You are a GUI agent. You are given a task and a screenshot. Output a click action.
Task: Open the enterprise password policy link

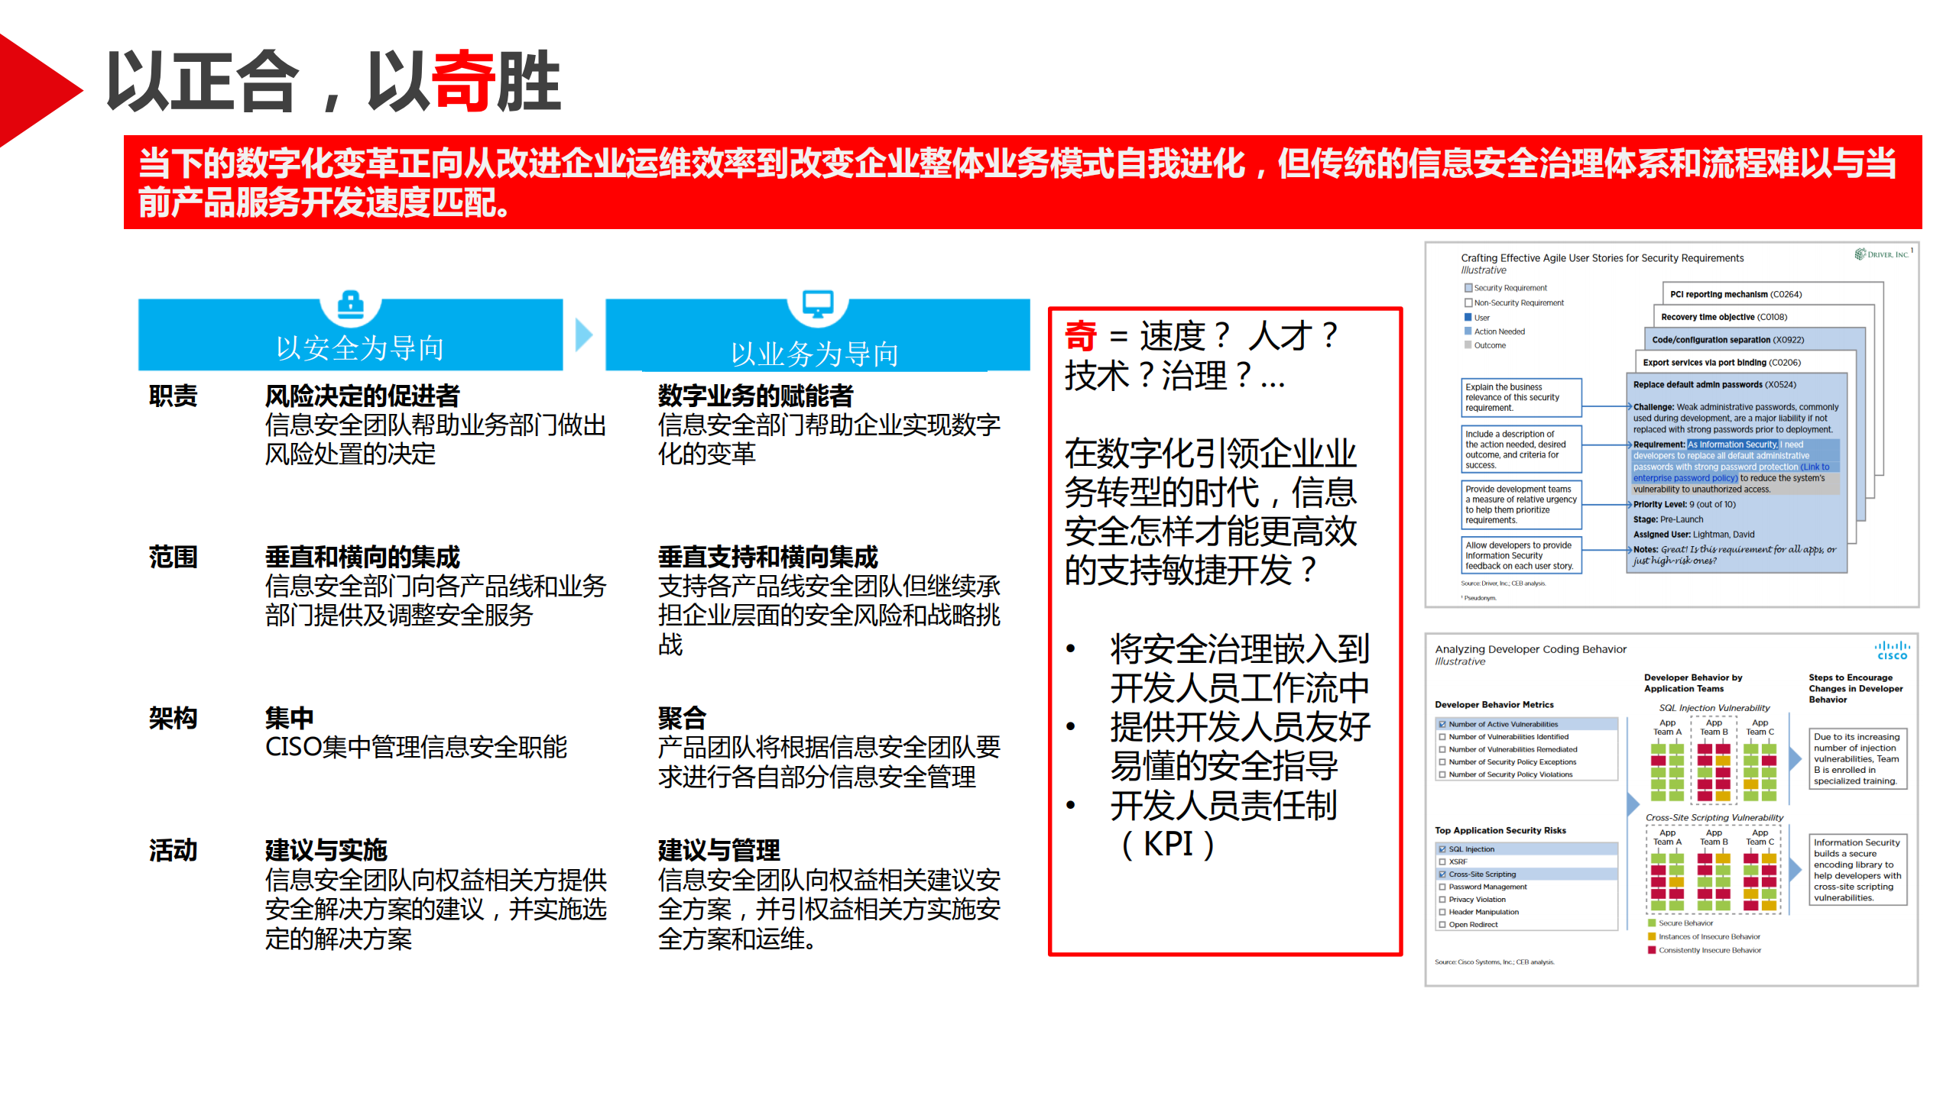tap(1684, 478)
